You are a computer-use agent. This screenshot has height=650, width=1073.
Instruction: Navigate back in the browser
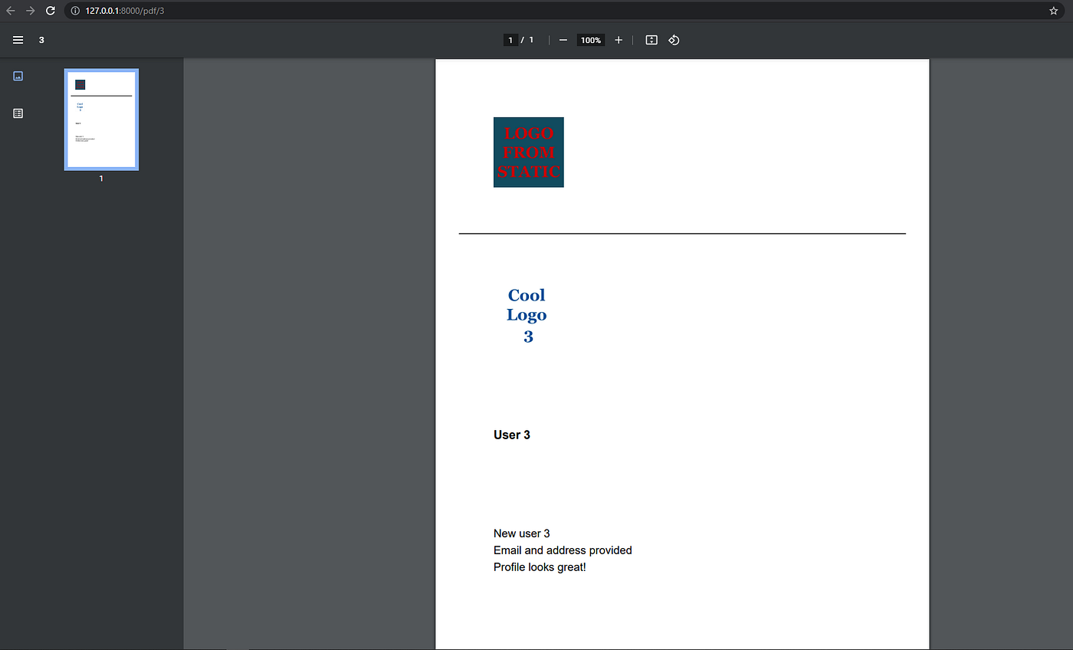10,11
